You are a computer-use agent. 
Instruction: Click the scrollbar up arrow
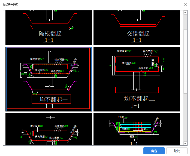(185, 12)
